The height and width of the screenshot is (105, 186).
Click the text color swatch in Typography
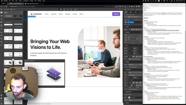[130, 80]
